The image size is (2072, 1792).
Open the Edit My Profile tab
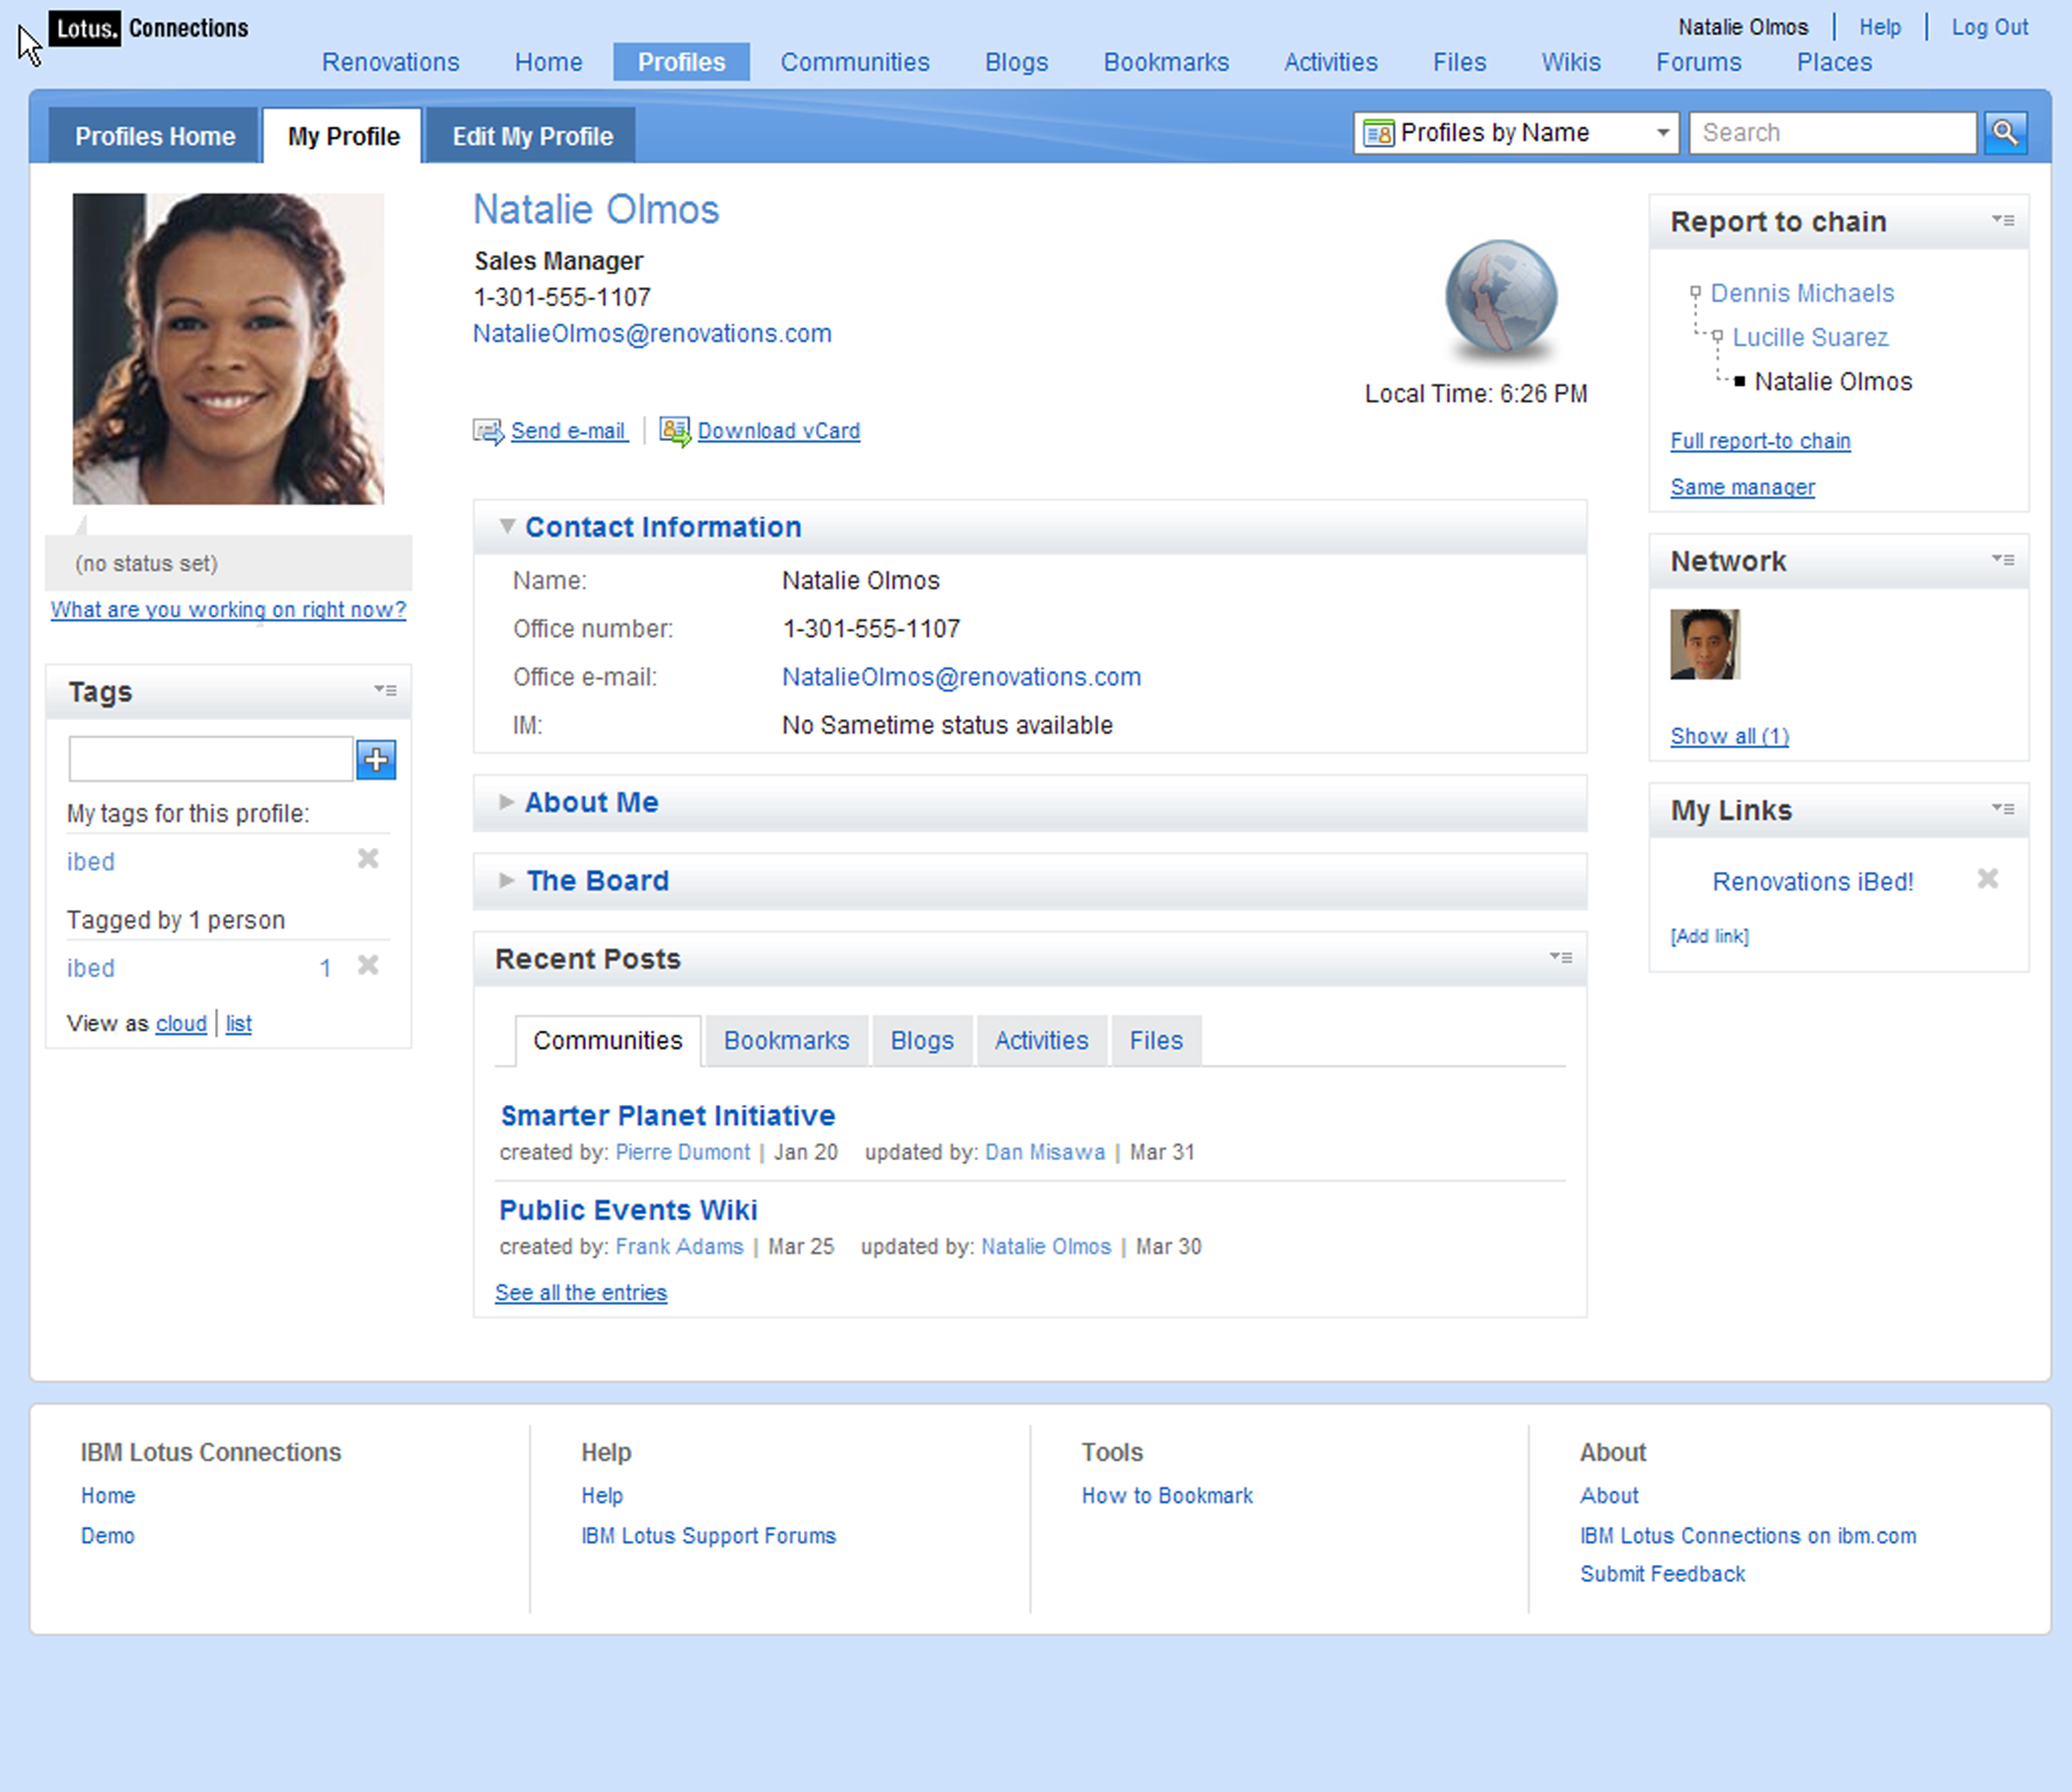532,136
